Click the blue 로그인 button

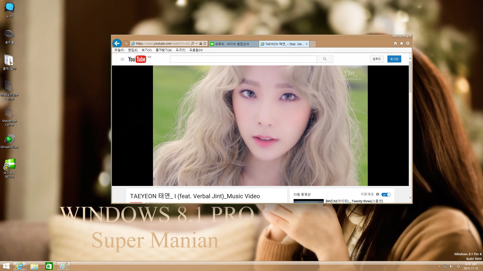tap(394, 59)
